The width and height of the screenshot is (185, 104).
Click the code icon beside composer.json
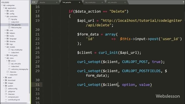6,97
